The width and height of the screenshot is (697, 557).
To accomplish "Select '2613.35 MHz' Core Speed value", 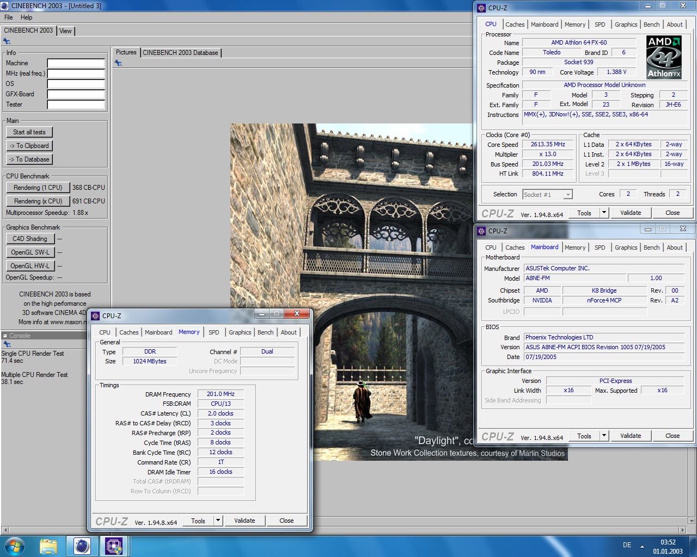I will coord(548,145).
